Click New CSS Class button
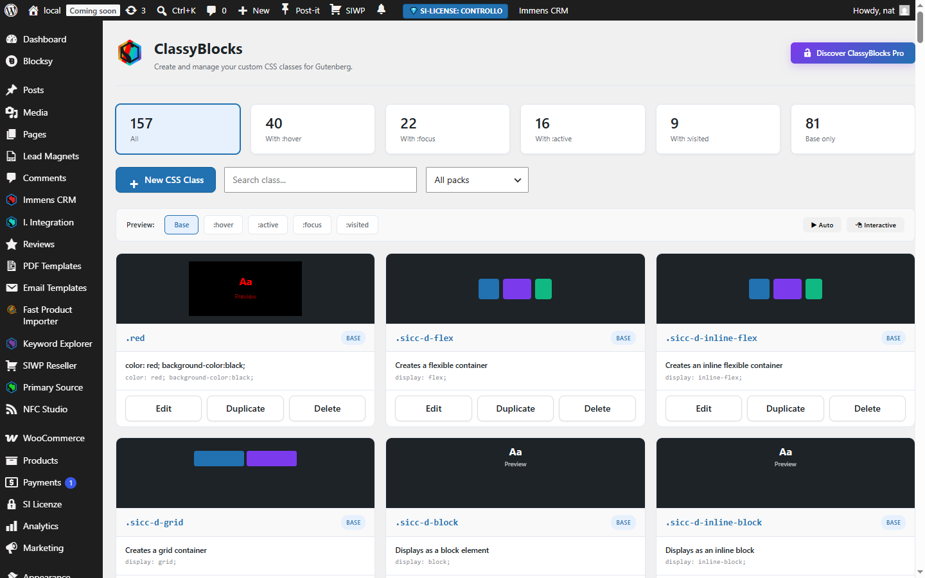925x578 pixels. [166, 180]
